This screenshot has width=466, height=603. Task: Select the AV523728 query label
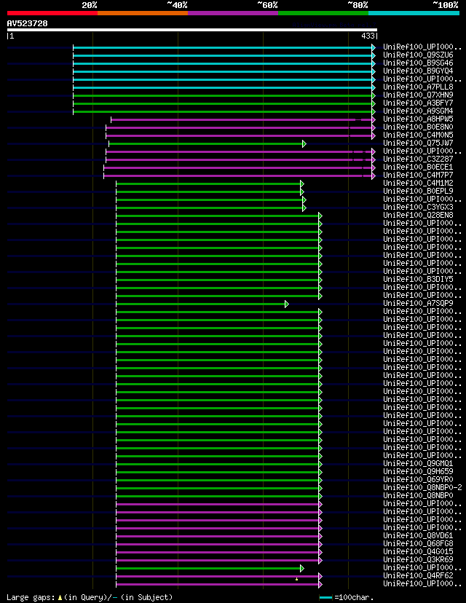[27, 23]
